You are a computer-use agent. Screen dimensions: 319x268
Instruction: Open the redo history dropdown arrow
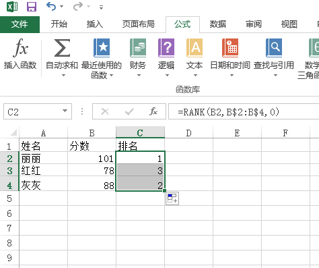coord(89,7)
